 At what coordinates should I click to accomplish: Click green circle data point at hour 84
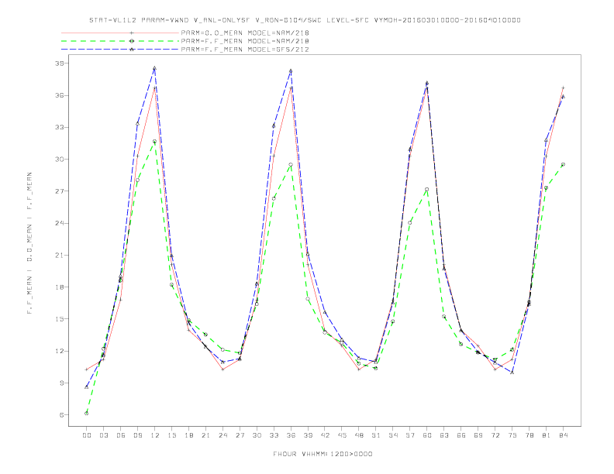[x=563, y=165]
